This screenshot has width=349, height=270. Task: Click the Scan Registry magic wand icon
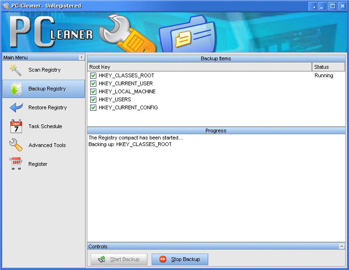tap(16, 70)
